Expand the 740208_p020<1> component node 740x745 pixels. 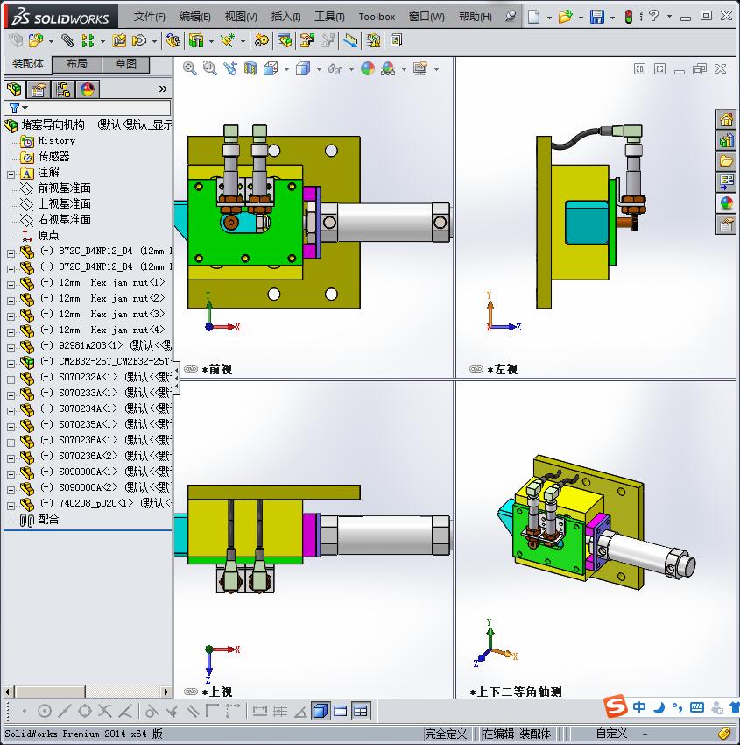(11, 506)
